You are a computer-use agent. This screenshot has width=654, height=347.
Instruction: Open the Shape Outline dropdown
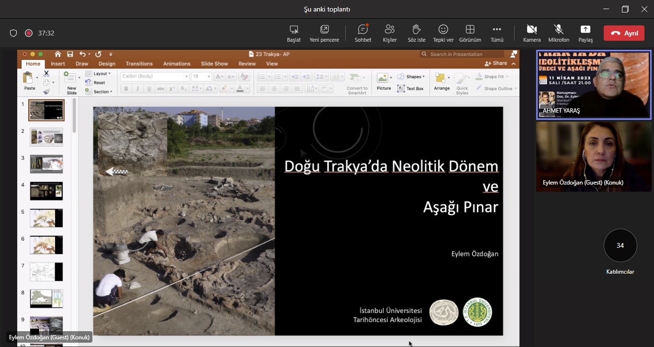(496, 88)
